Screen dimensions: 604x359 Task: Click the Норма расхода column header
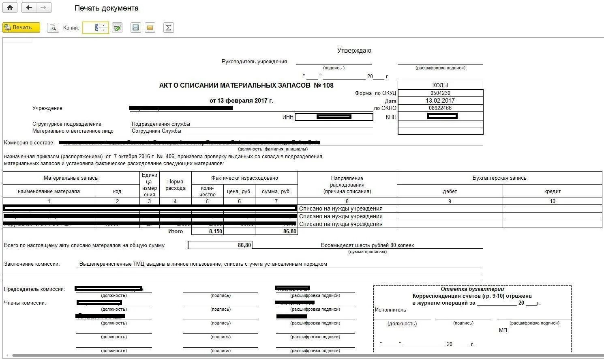pos(175,185)
